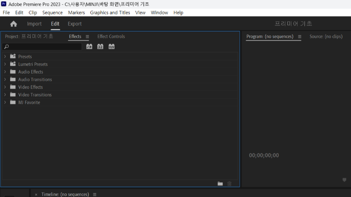This screenshot has width=351, height=197.
Task: Open the Program monitor panel menu
Action: (x=300, y=37)
